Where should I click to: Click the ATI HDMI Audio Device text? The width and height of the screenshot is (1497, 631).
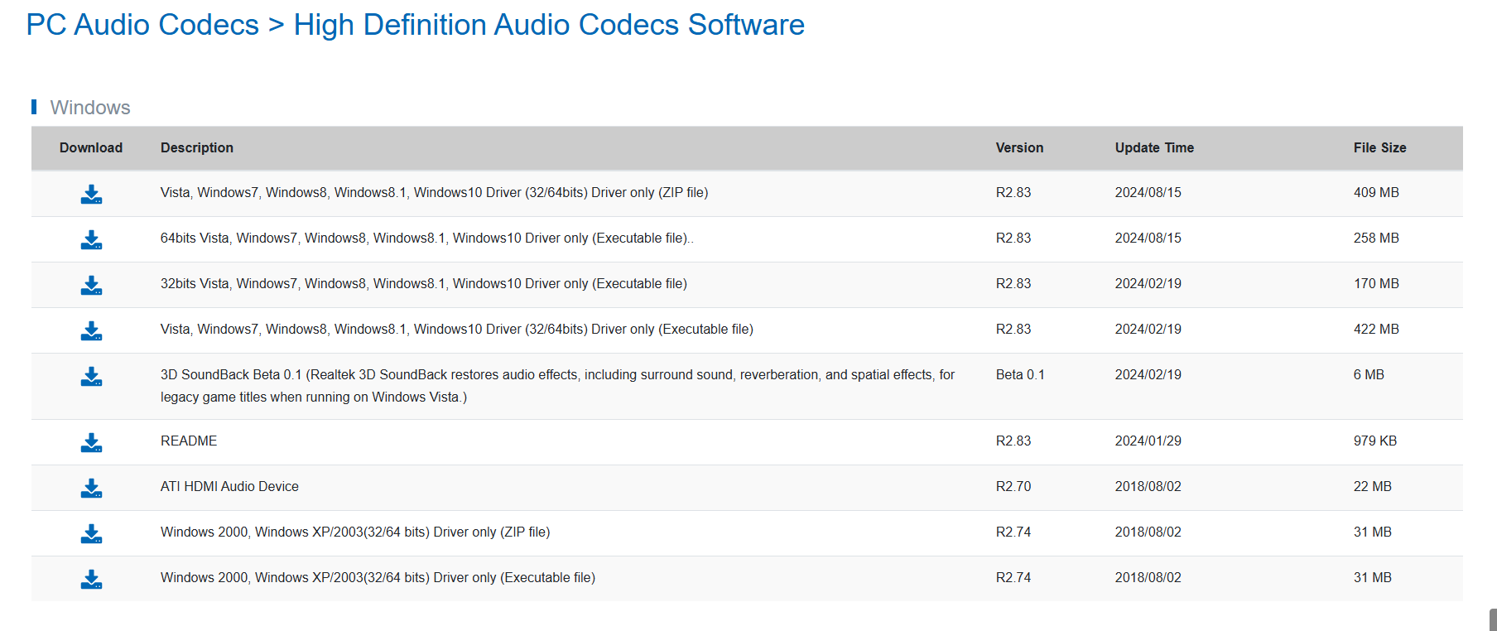tap(229, 486)
